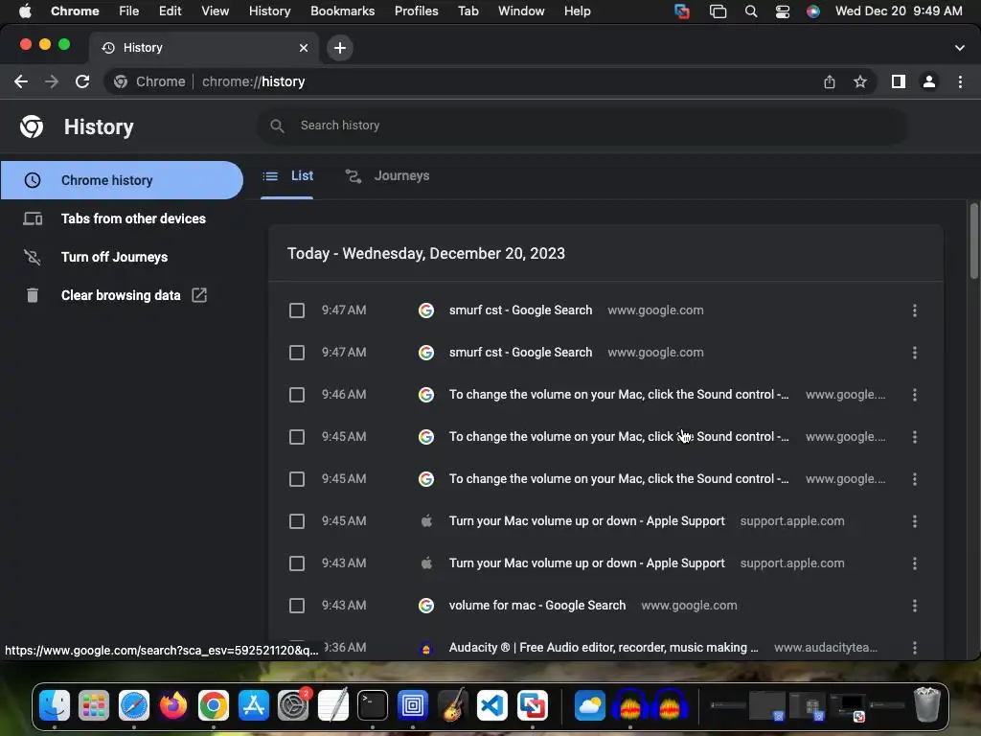
Task: Select the List tab
Action: pos(287,176)
